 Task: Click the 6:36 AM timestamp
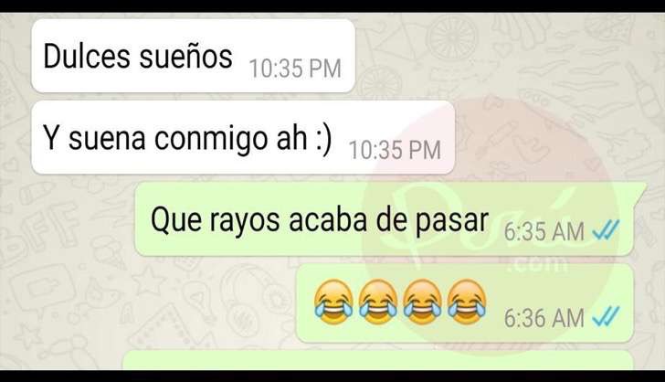(x=544, y=318)
